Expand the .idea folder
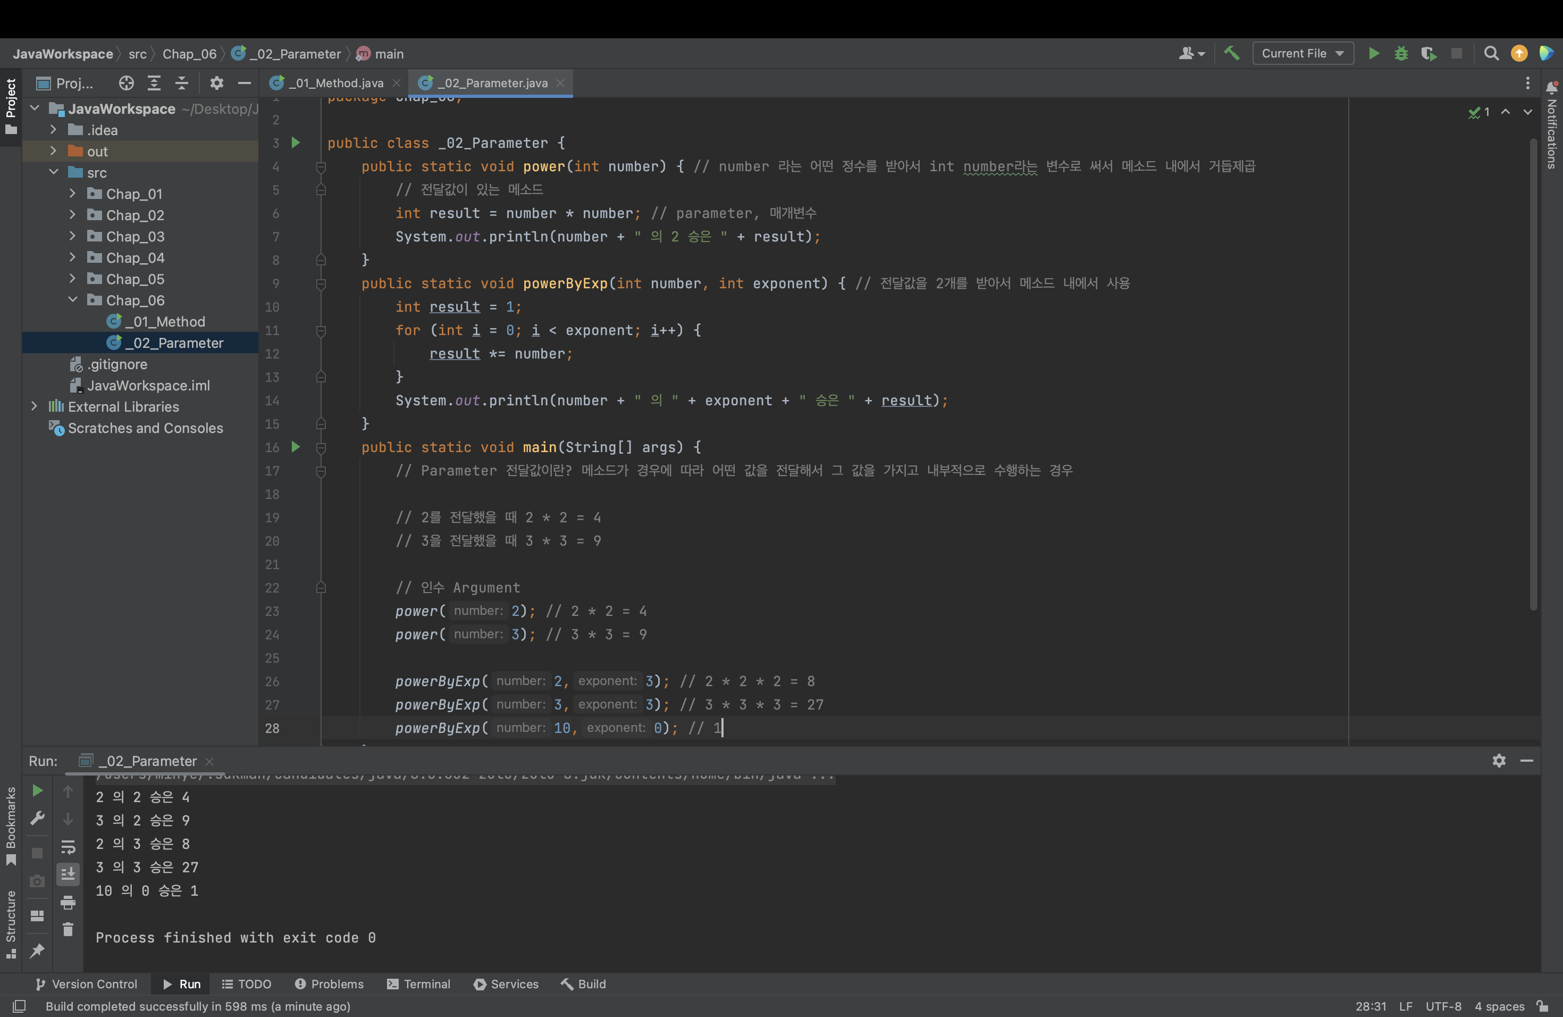Image resolution: width=1563 pixels, height=1017 pixels. coord(53,130)
